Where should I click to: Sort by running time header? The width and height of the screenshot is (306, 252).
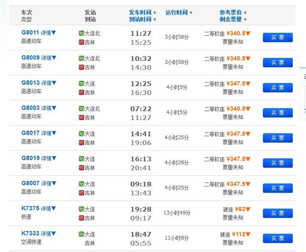point(179,13)
